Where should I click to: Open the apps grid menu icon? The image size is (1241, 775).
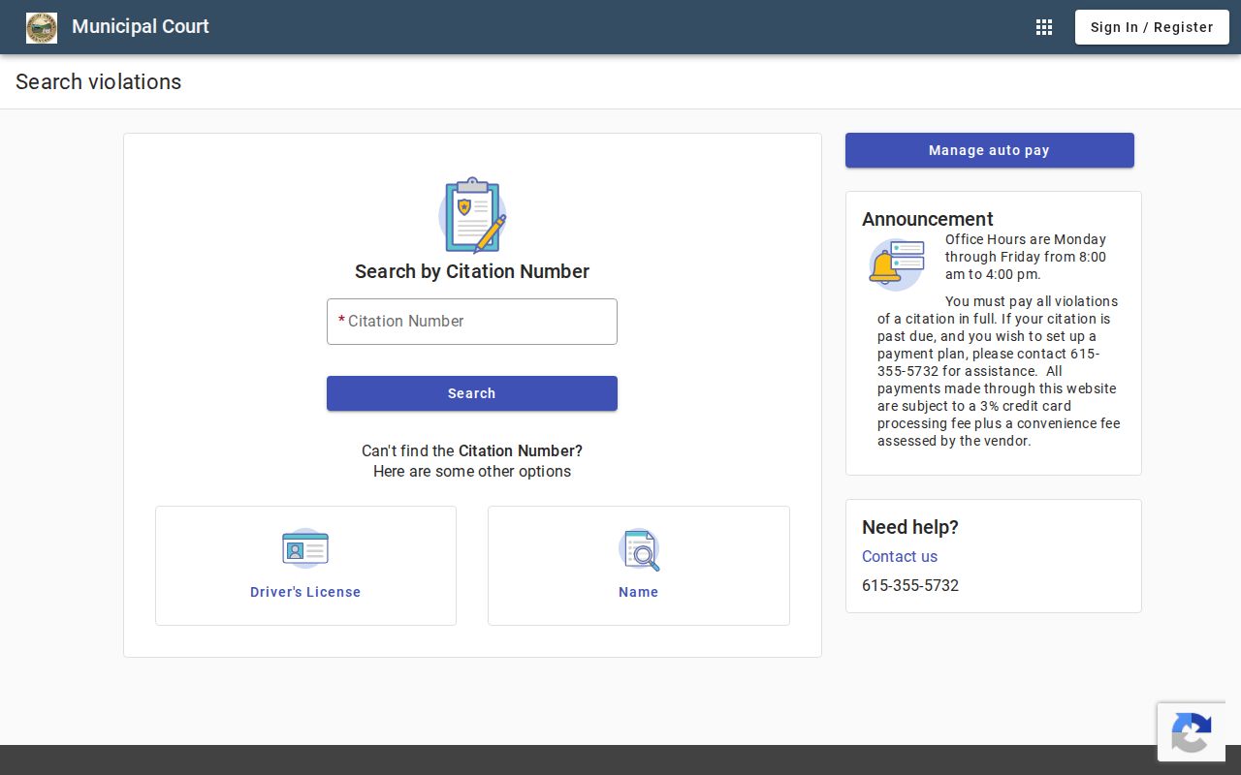[x=1044, y=27]
